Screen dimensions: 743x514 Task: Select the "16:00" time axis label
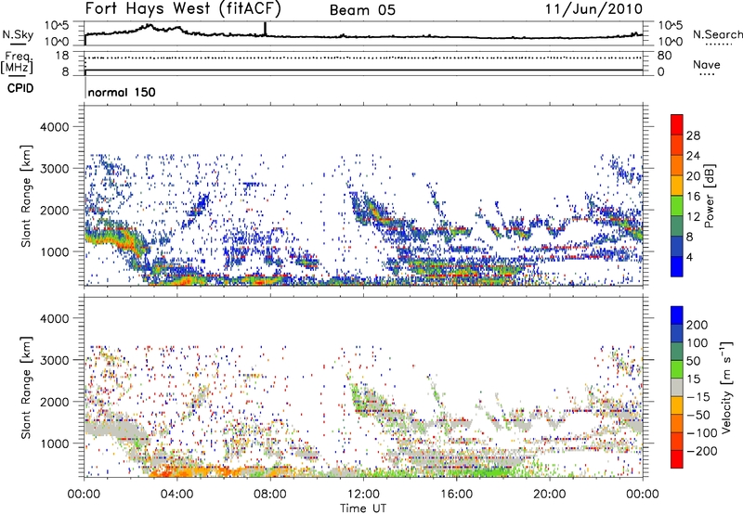point(456,495)
